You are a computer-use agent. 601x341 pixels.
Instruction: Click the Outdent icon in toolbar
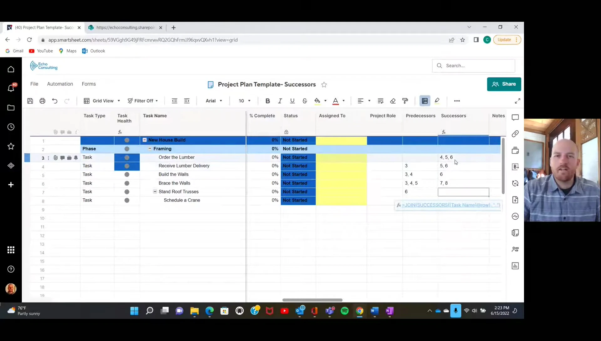(x=174, y=101)
